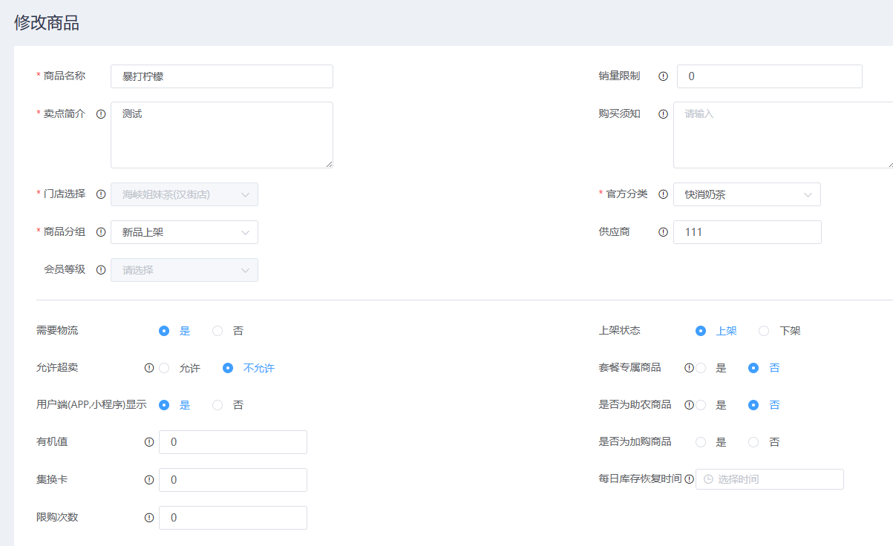Choose 允许 for 允许超卖 option
This screenshot has width=893, height=546.
[x=164, y=368]
